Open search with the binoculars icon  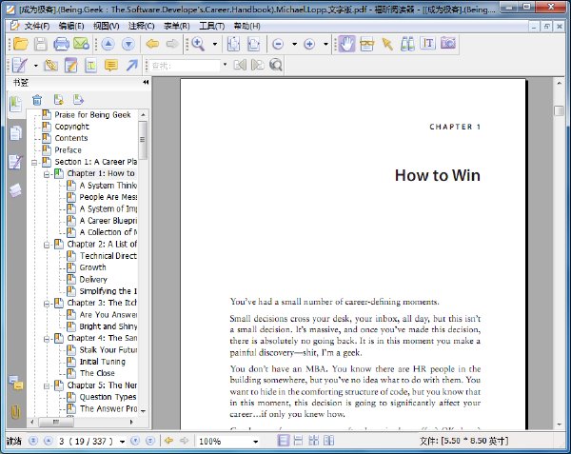coord(407,44)
